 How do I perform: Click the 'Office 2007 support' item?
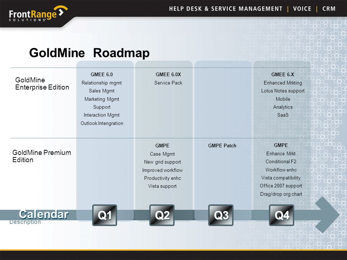pos(281,186)
